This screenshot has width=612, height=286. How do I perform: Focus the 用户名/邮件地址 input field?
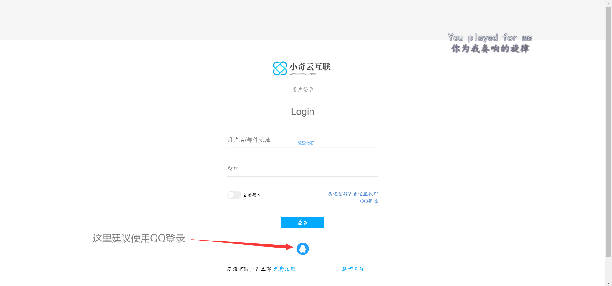click(x=302, y=140)
